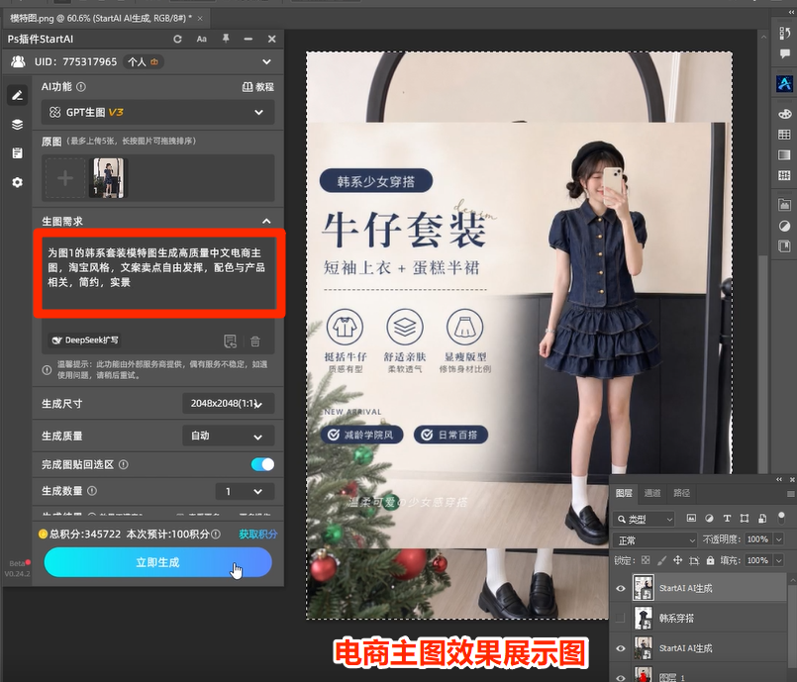Click the 立即生成 button
797x682 pixels.
(x=158, y=562)
